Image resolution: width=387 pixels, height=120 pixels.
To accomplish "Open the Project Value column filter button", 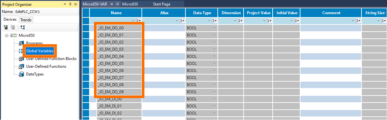I will 269,21.
